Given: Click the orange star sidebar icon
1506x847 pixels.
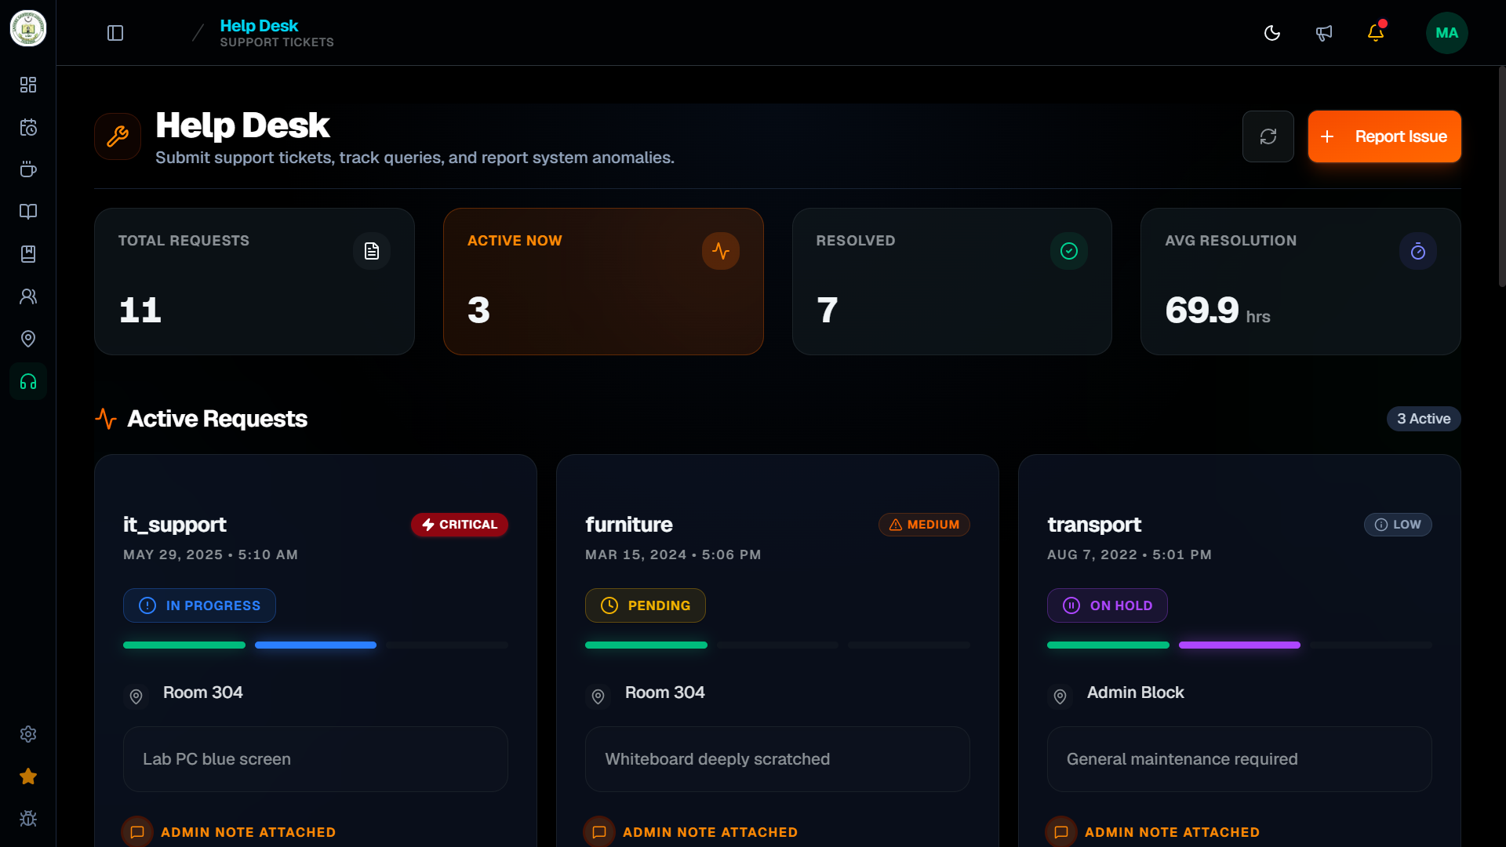Looking at the screenshot, I should [x=28, y=776].
